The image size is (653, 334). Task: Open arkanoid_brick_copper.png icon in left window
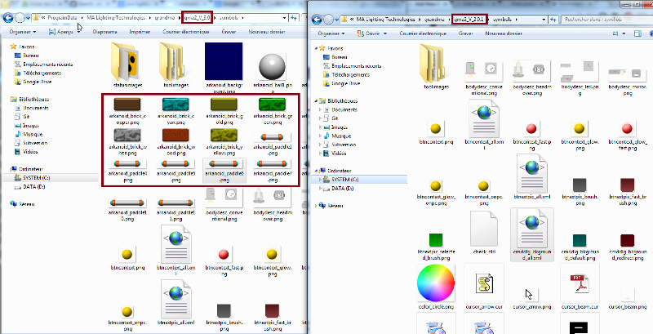pyautogui.click(x=127, y=104)
